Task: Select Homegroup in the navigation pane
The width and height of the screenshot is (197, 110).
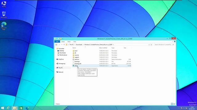Action: (x=61, y=64)
